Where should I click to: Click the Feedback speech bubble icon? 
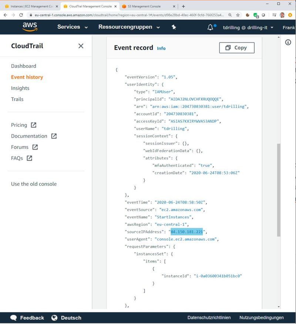tap(14, 318)
